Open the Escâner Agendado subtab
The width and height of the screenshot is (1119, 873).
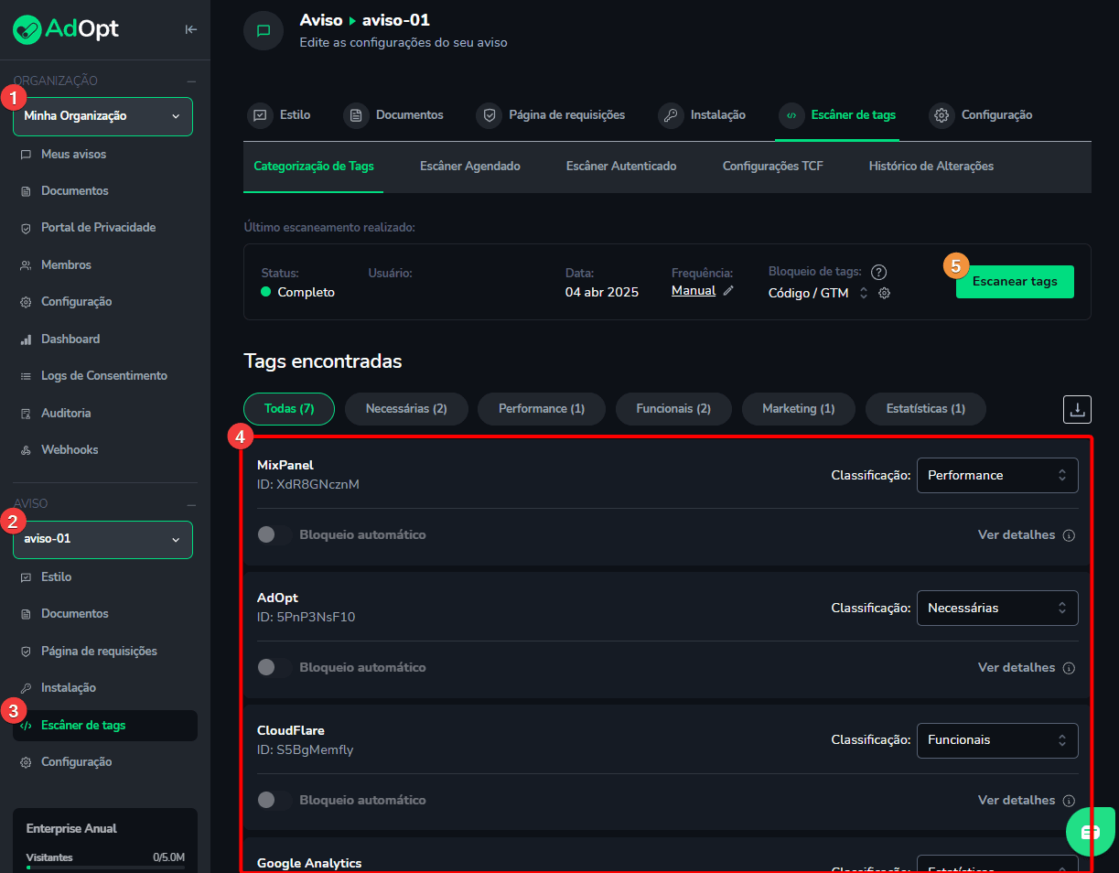click(470, 167)
